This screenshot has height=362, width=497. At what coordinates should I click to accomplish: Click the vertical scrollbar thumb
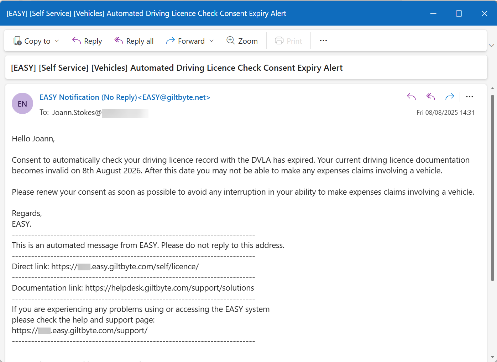pyautogui.click(x=492, y=188)
